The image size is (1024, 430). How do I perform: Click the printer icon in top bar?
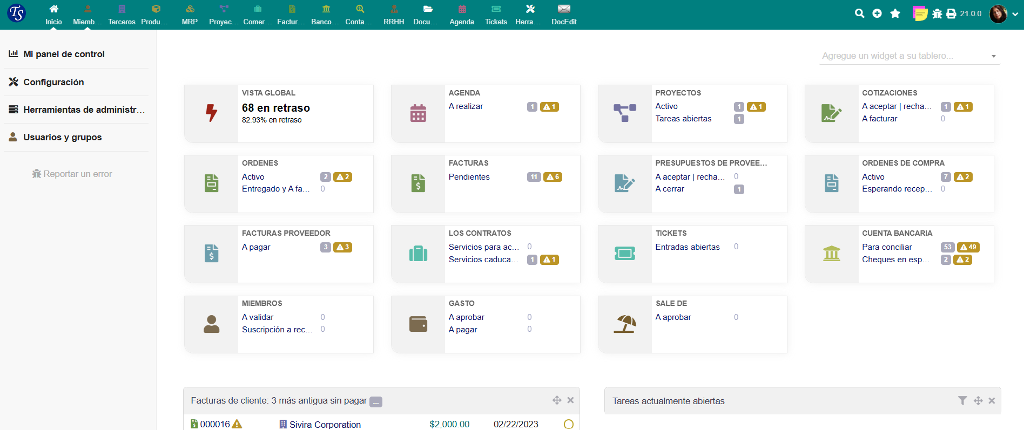951,13
